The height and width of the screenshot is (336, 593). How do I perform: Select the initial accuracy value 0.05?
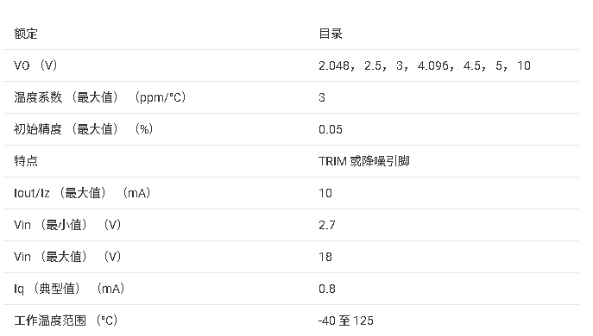[x=331, y=129]
